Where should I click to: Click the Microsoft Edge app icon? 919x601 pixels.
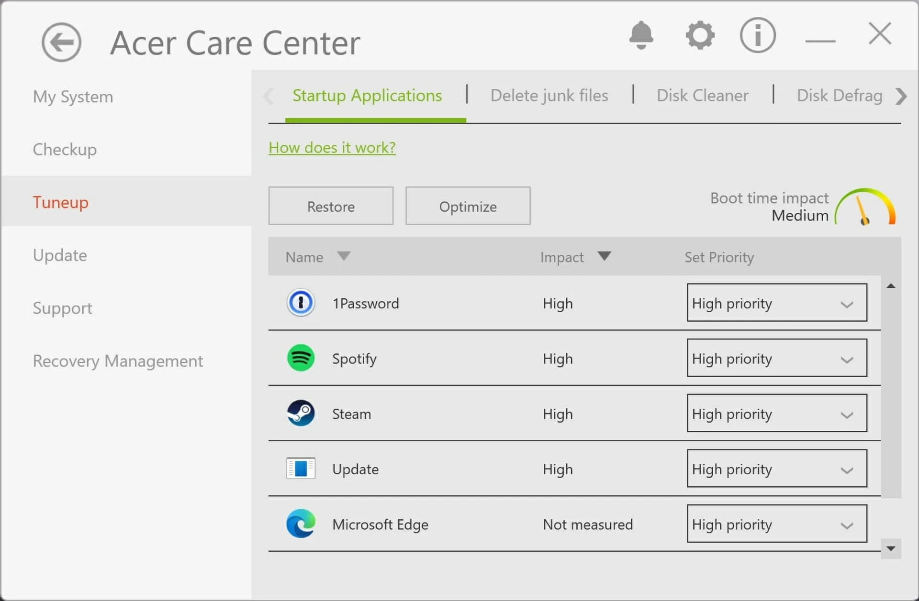tap(301, 524)
